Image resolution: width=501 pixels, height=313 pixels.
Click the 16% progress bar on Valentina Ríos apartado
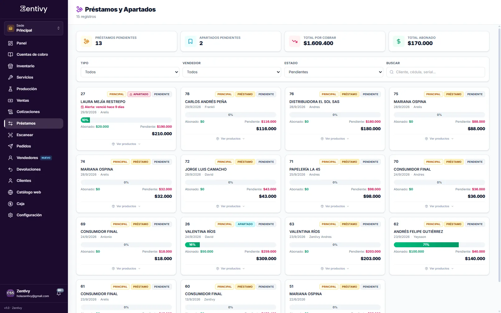(x=230, y=245)
